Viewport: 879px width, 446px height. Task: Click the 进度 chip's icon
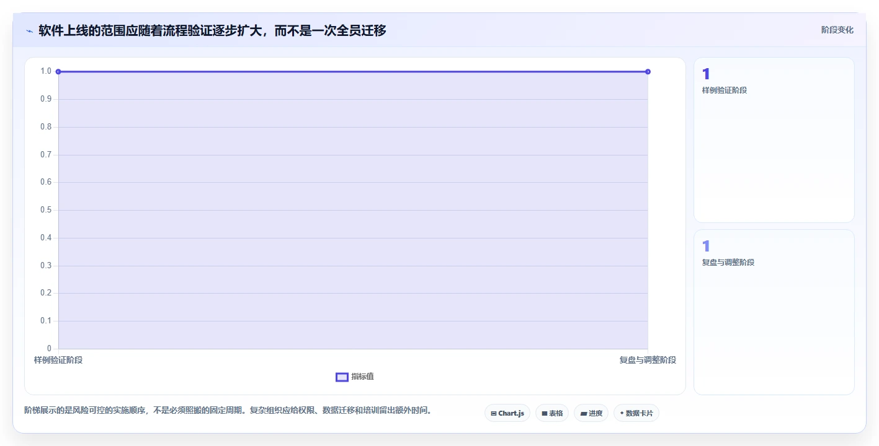click(584, 413)
